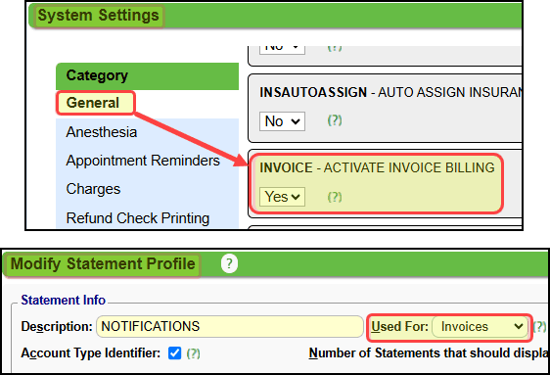This screenshot has height=375, width=550.
Task: Select Anesthesia category
Action: coord(102,132)
